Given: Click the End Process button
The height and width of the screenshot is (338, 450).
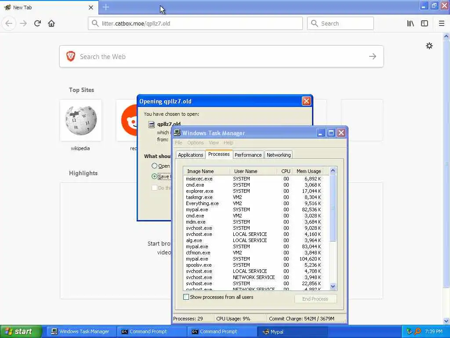Looking at the screenshot, I should [x=316, y=299].
